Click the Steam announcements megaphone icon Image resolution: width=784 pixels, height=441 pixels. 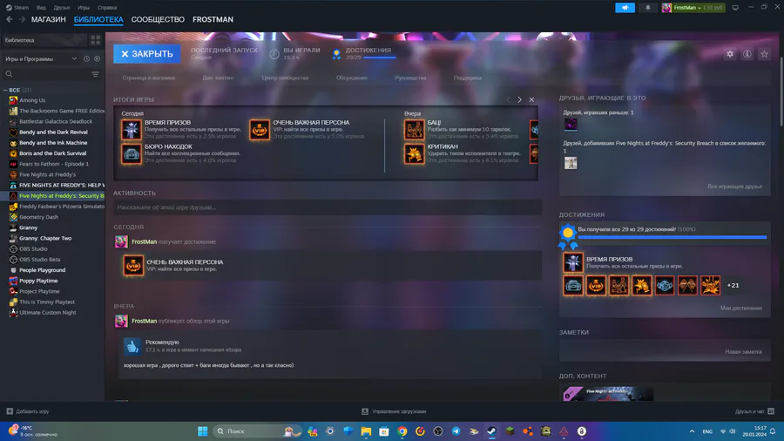pyautogui.click(x=625, y=8)
